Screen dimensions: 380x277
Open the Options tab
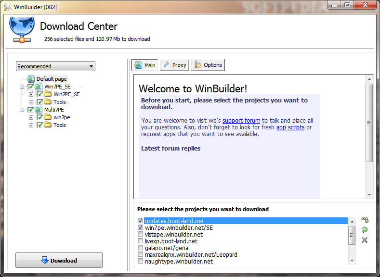tap(208, 65)
